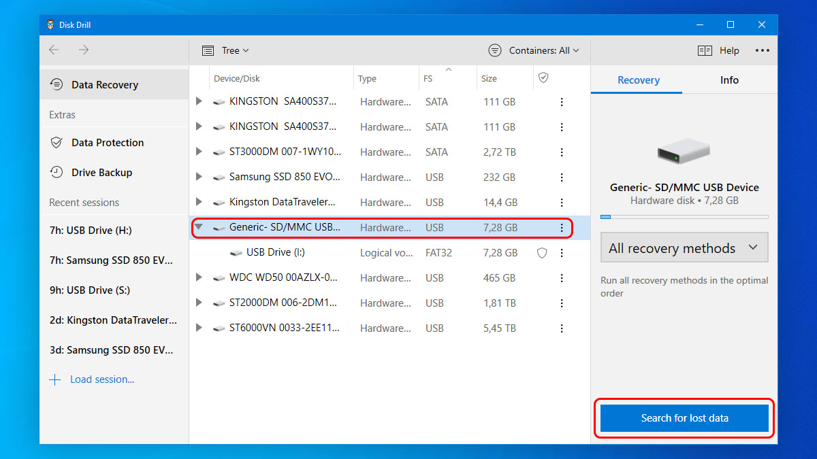
Task: Open options menu for Samsung SSD 850 EVO
Action: [x=562, y=177]
